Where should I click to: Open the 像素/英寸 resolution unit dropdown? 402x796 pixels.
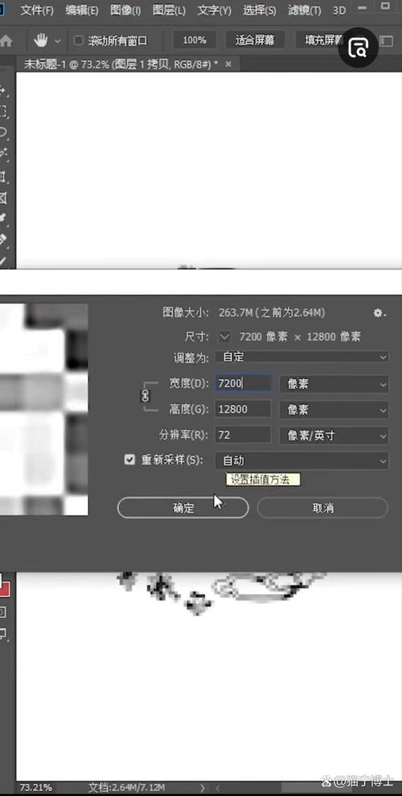tap(334, 435)
